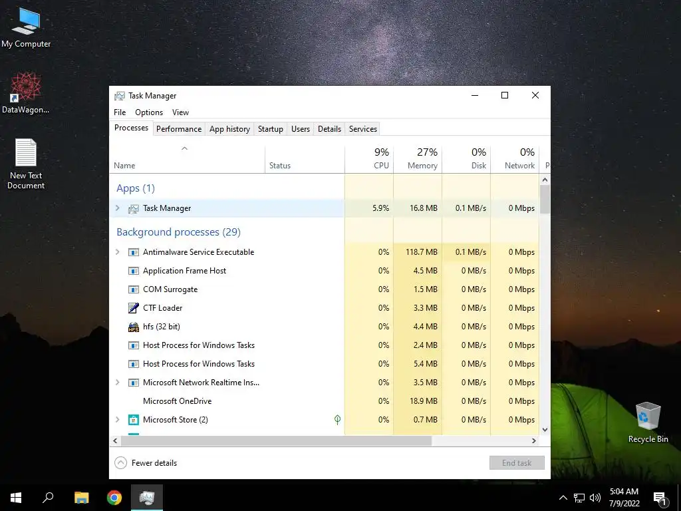Click Background processes (29) group header
The width and height of the screenshot is (681, 511).
(178, 232)
